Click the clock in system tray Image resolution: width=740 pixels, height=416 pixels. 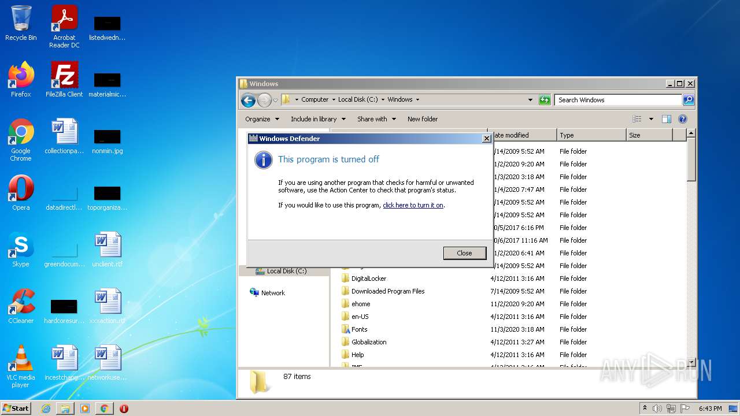click(710, 408)
